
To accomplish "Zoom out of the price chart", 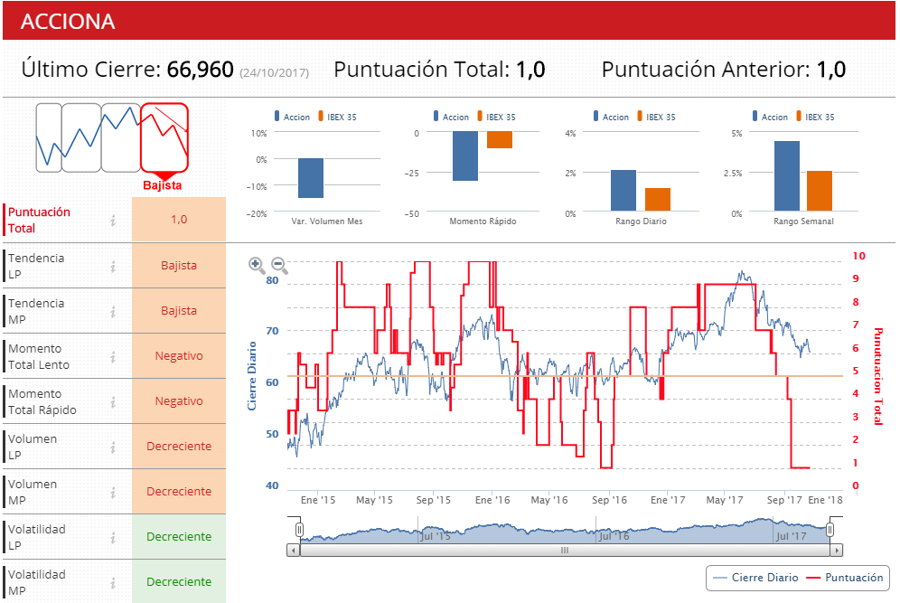I will 279,264.
